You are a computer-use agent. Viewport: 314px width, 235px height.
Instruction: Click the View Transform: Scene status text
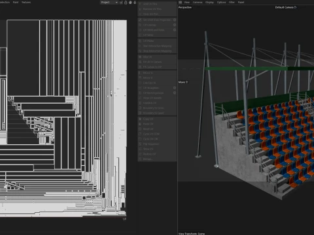click(x=192, y=234)
